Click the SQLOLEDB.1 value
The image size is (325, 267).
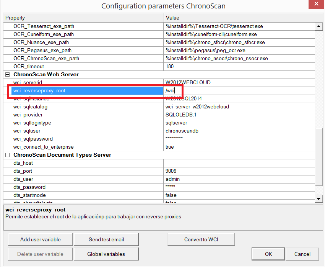pos(181,115)
